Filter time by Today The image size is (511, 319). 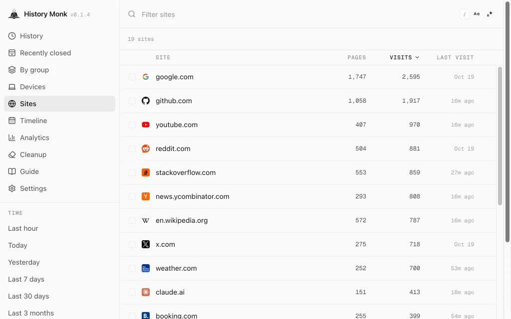pos(17,245)
